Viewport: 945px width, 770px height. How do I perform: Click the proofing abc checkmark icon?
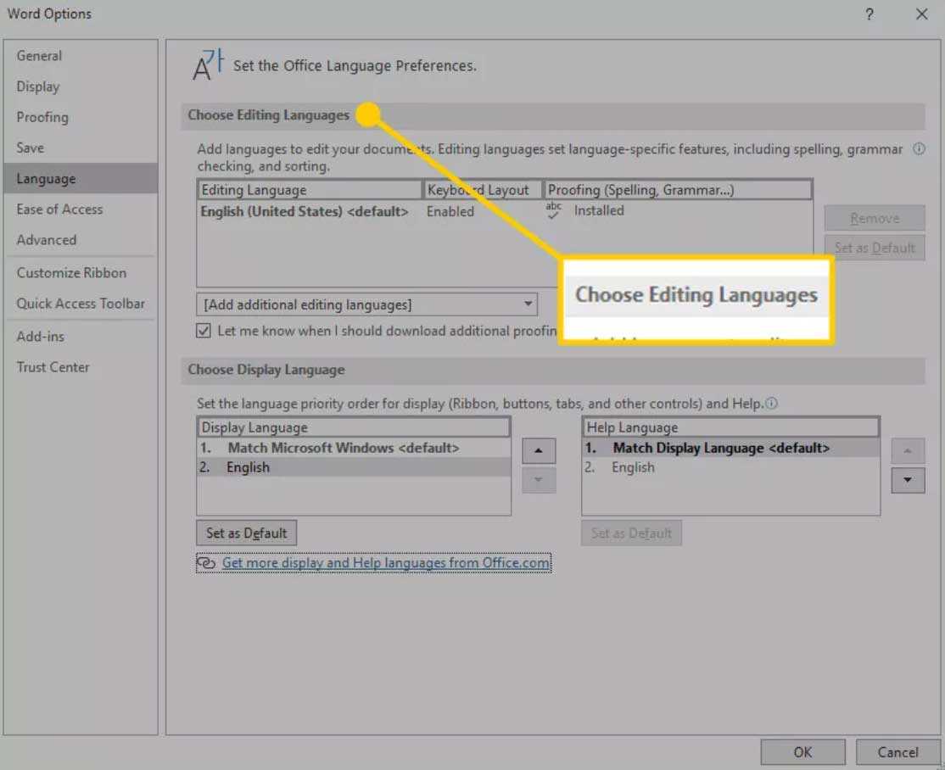pyautogui.click(x=554, y=211)
